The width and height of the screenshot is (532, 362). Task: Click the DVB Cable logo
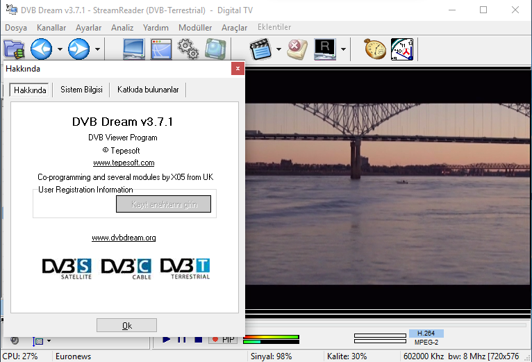(x=126, y=269)
